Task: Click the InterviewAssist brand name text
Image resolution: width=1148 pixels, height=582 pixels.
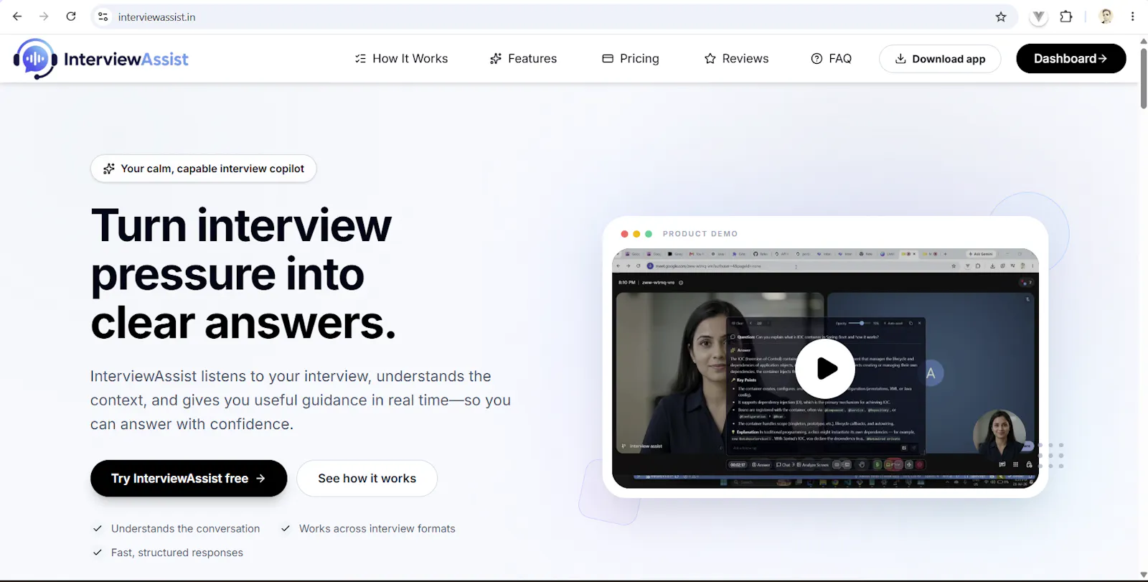Action: tap(126, 60)
